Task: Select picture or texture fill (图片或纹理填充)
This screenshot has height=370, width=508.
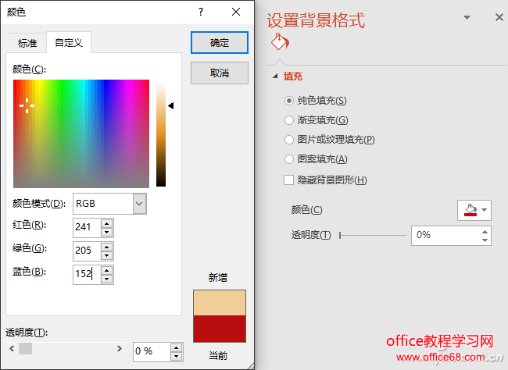Action: coord(289,140)
